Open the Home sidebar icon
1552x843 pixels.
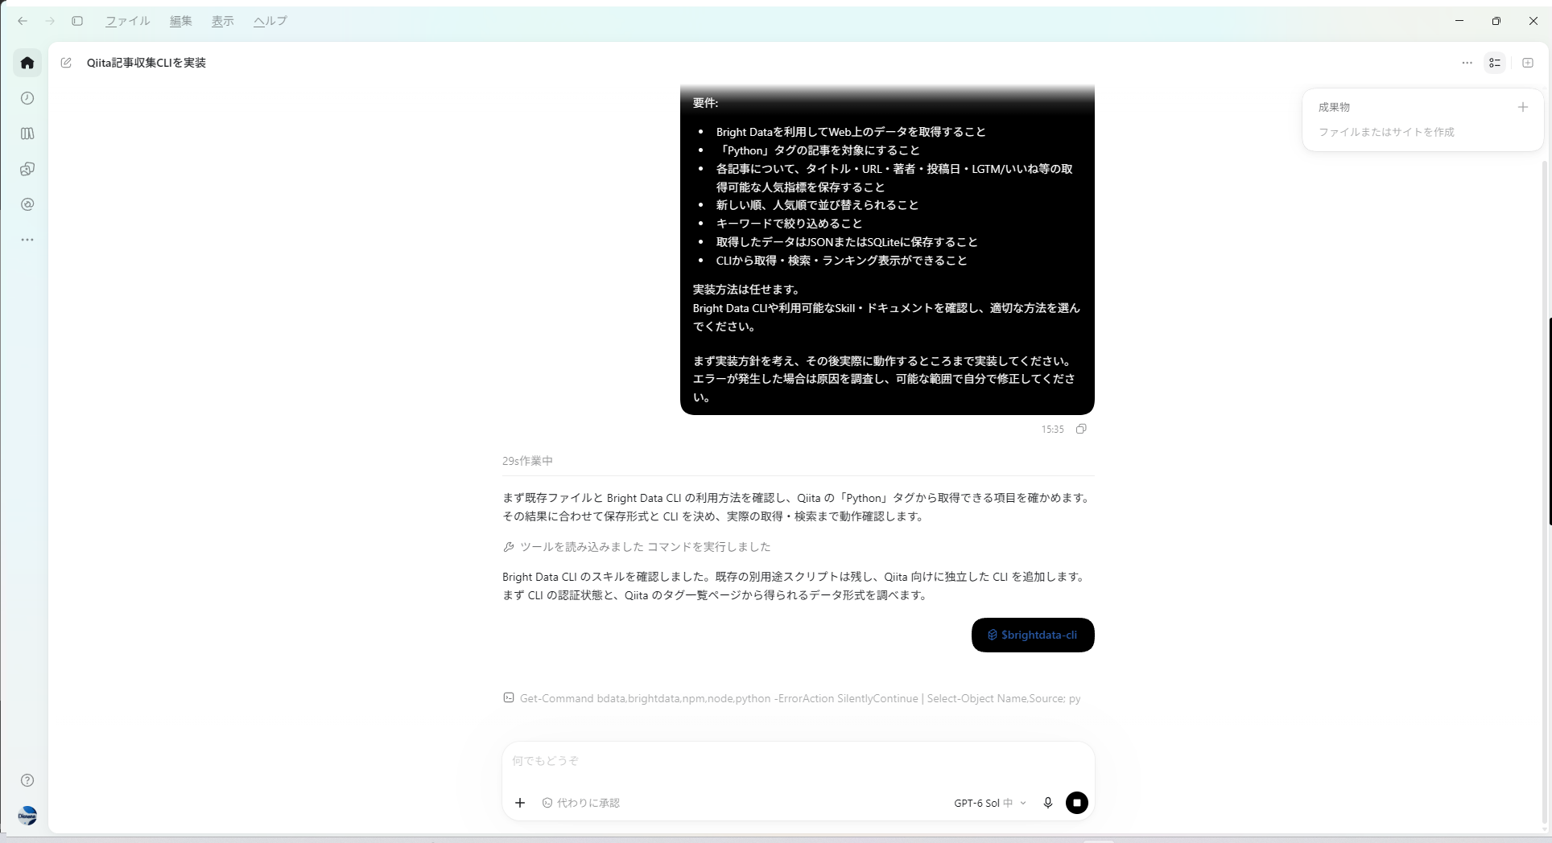(27, 63)
